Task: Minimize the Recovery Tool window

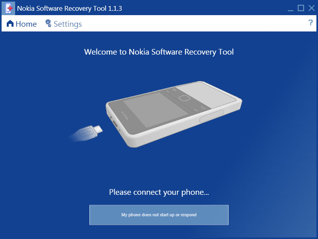Action: pos(291,8)
